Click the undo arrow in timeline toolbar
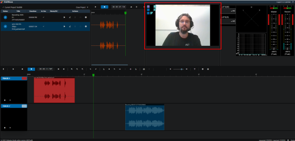Screen dimensions: 295x141 tap(90, 69)
